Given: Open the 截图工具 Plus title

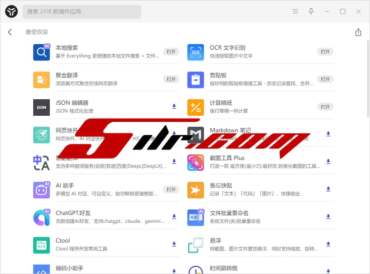Looking at the screenshot, I should tap(227, 158).
